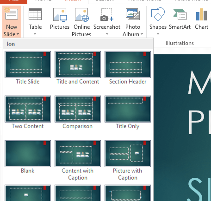
Task: Insert Pictures from this device
Action: (60, 19)
